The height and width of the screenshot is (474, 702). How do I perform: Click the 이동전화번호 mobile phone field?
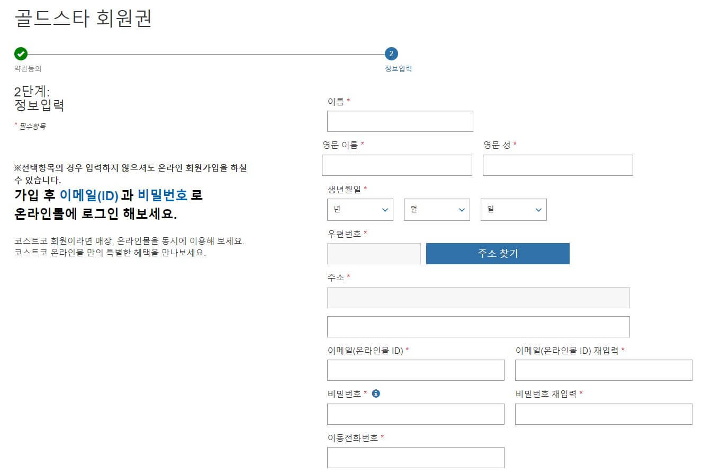click(416, 457)
